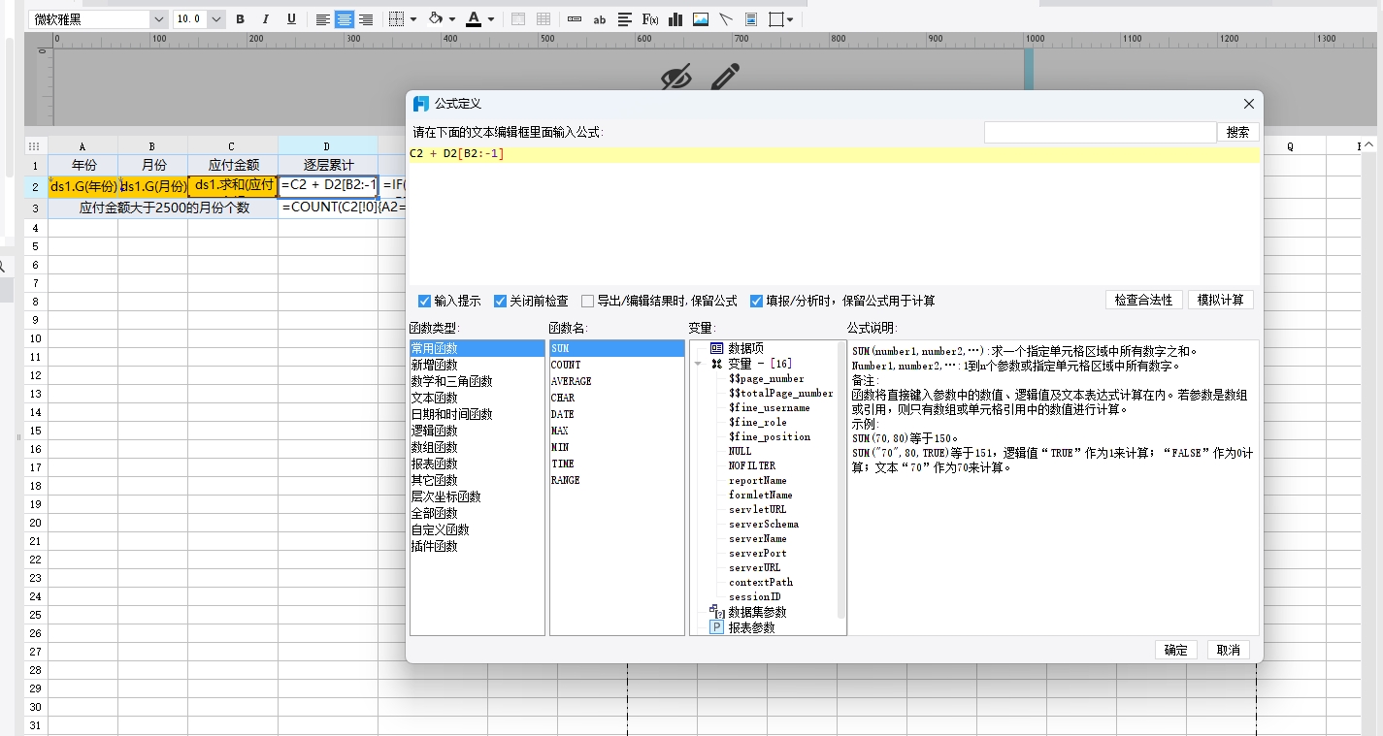The image size is (1383, 736).
Task: Toggle 填报/分析时,保留公式用于计算 checkbox
Action: click(x=756, y=301)
